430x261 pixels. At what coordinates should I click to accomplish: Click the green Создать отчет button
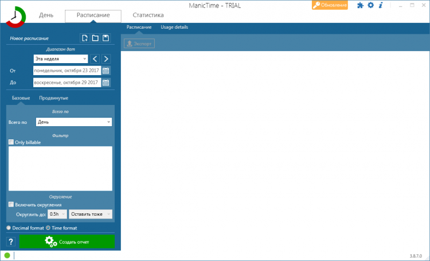67,242
